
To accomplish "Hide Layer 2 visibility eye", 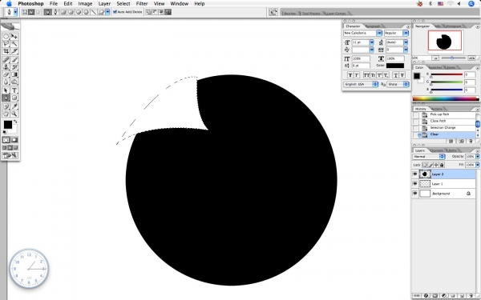I will (415, 174).
